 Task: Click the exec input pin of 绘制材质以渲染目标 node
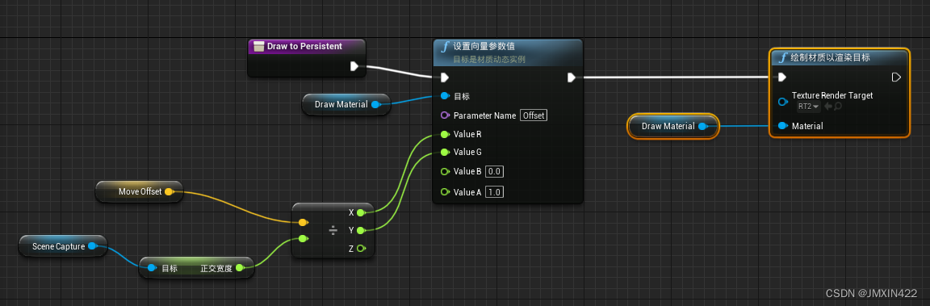coord(782,77)
